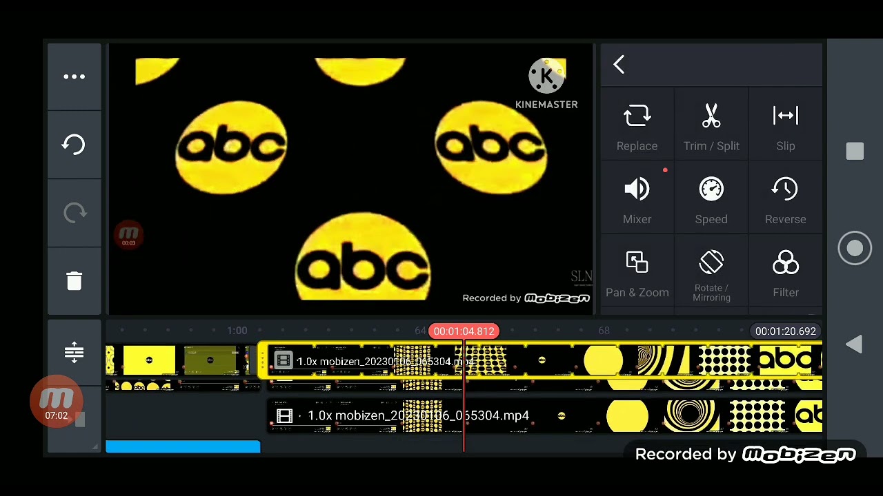Viewport: 883px width, 496px height.
Task: Select the blue audio track on timeline
Action: coord(183,446)
